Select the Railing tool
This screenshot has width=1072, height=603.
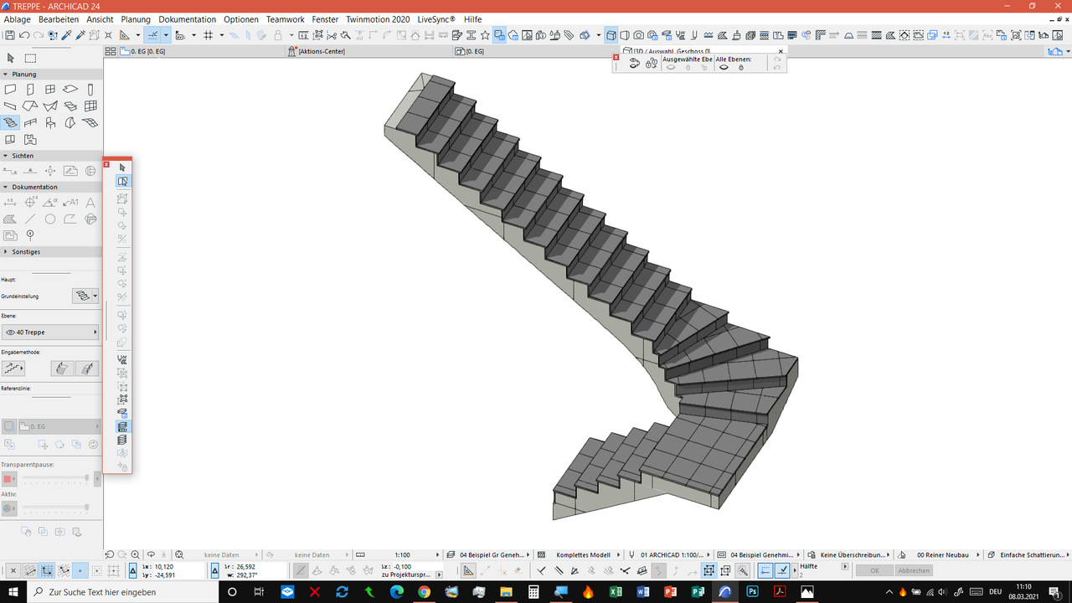point(30,123)
